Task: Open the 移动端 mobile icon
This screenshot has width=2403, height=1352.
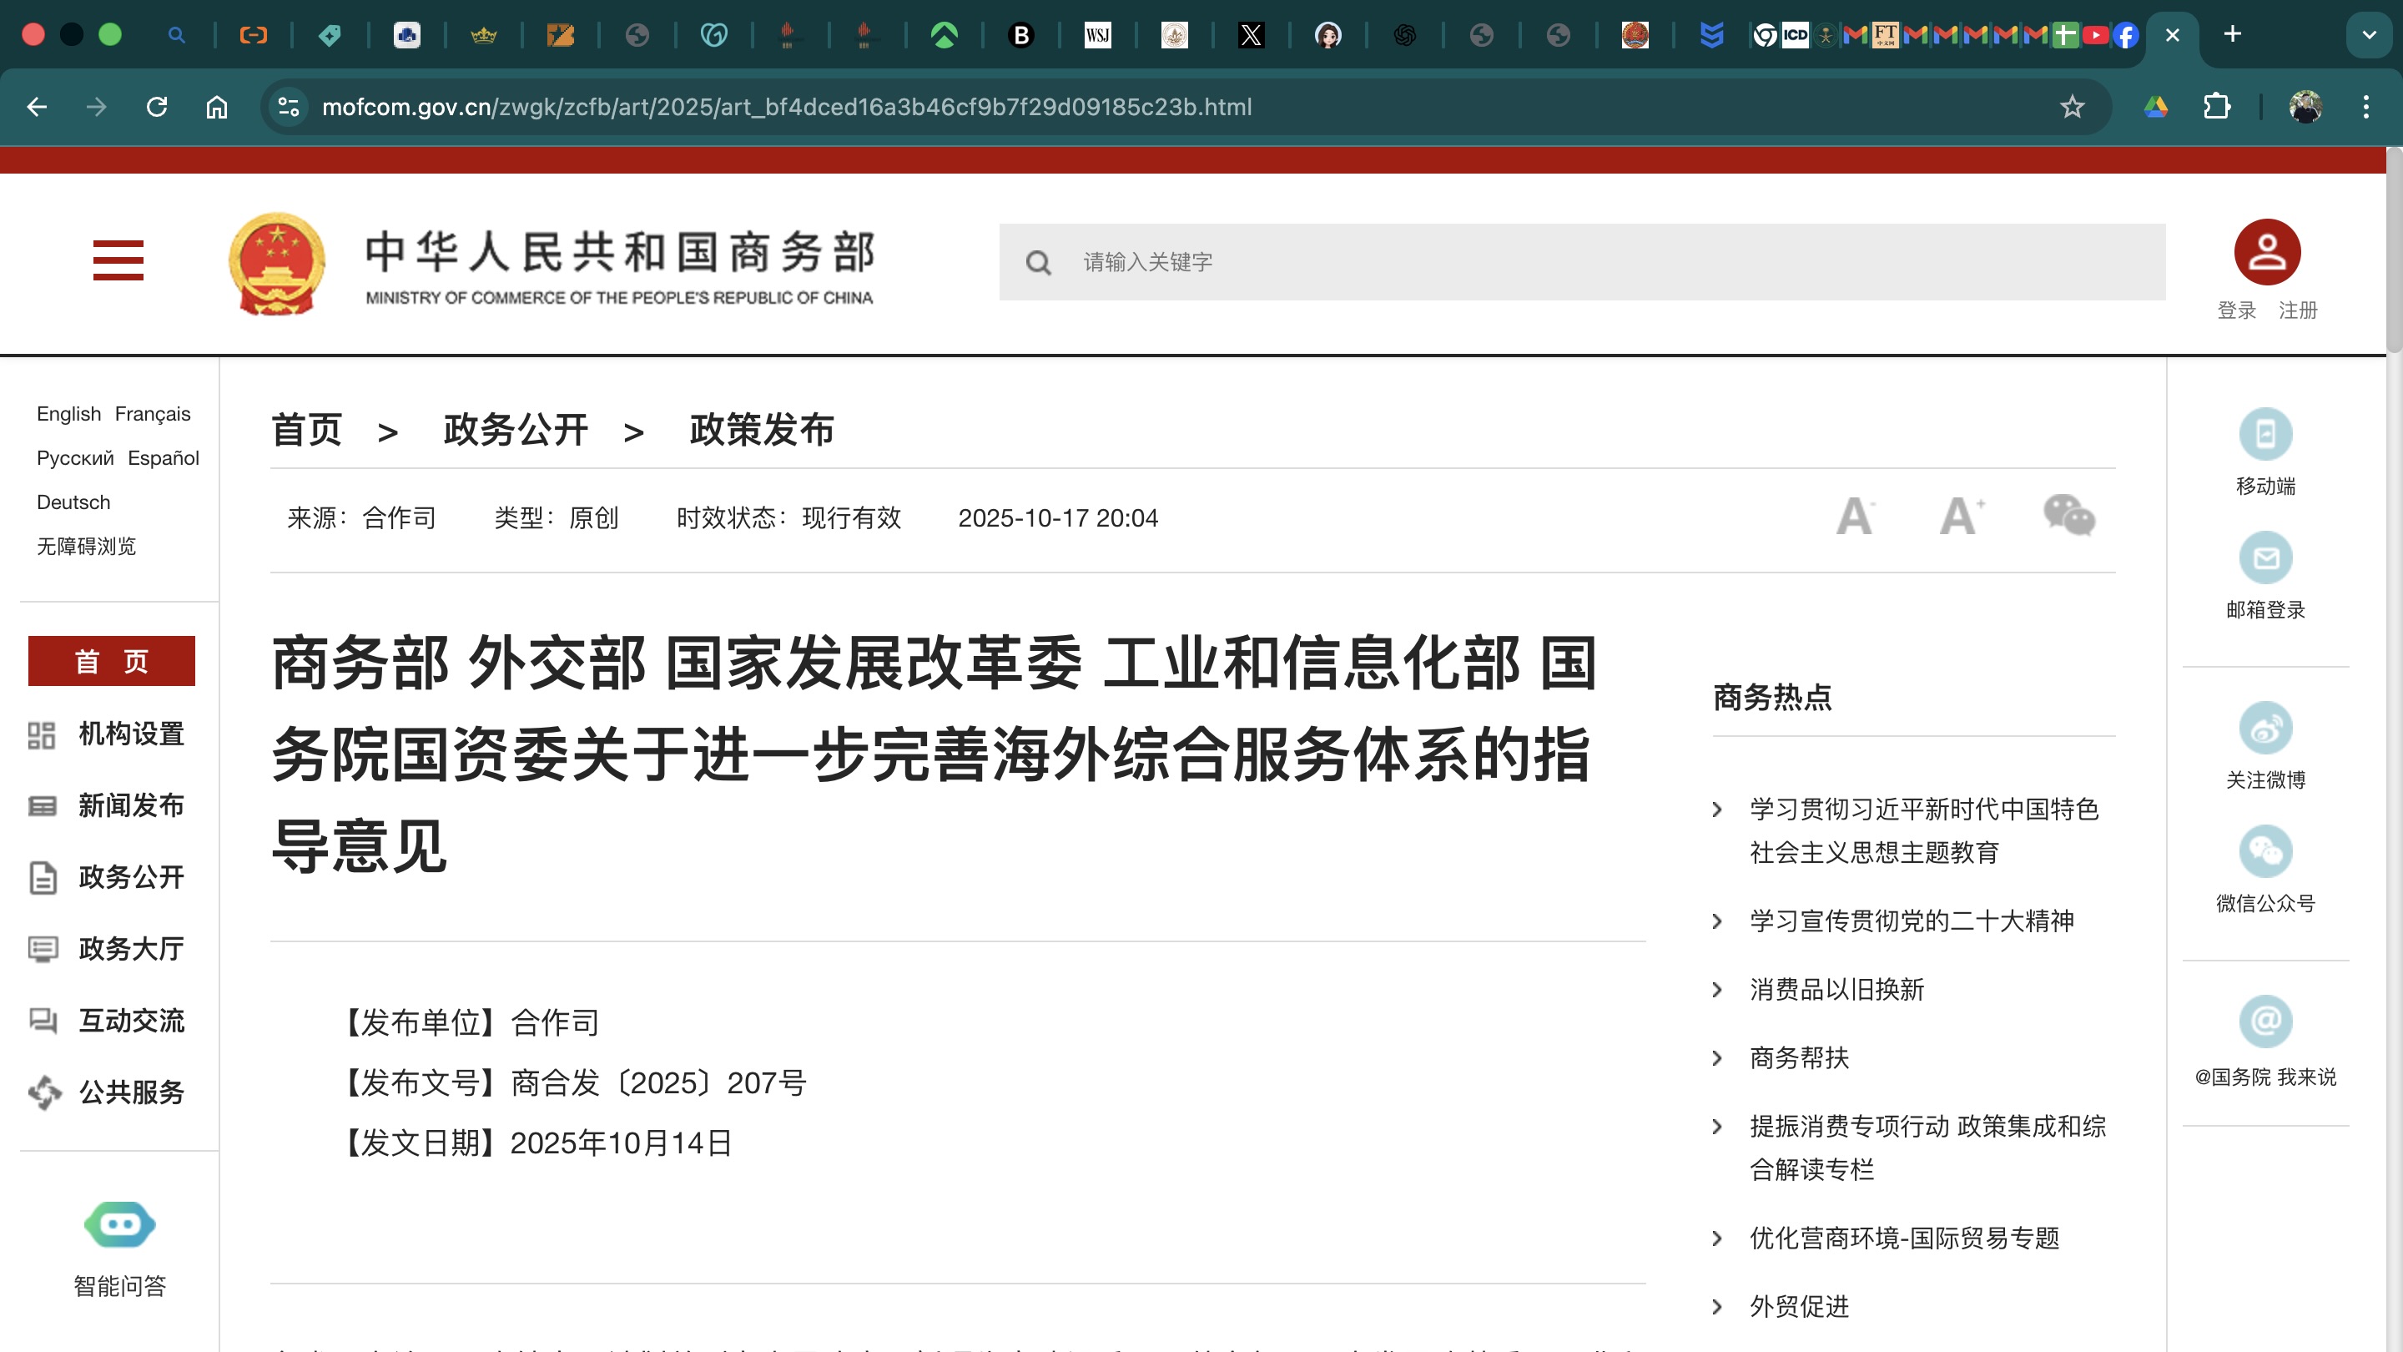Action: pos(2265,434)
